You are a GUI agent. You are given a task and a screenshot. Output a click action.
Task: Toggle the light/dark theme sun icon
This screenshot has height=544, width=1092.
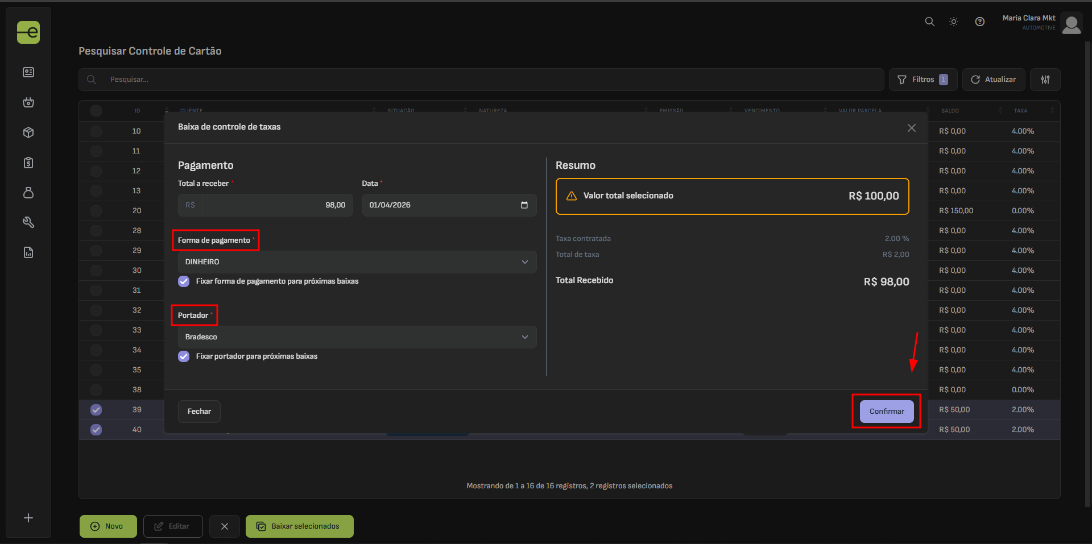coord(954,22)
